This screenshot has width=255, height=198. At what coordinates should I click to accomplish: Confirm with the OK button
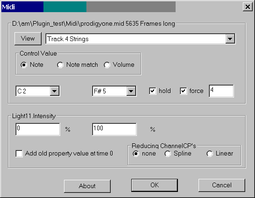click(155, 185)
